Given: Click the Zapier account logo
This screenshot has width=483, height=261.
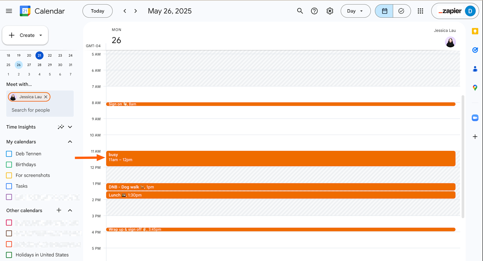Looking at the screenshot, I should [450, 11].
